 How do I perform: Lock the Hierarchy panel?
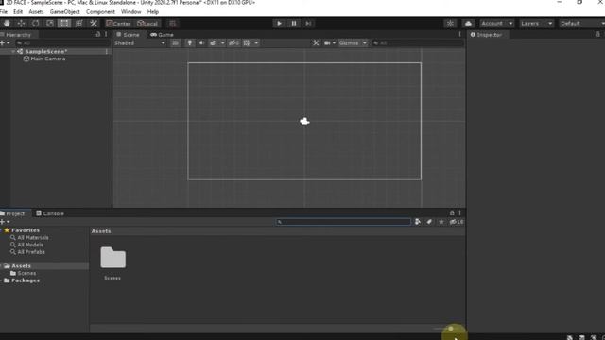coord(98,34)
